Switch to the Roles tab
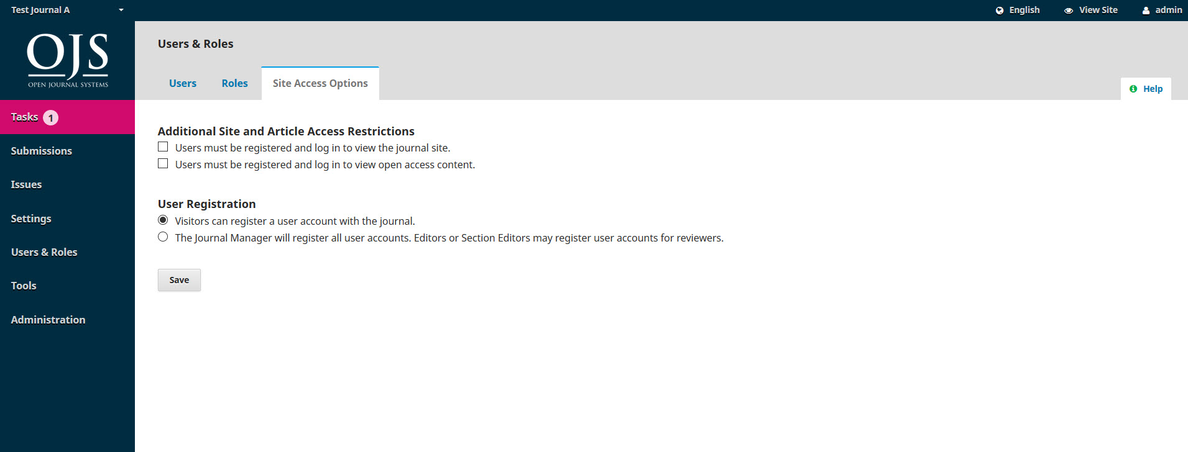Screen dimensions: 1188x452 click(x=234, y=83)
